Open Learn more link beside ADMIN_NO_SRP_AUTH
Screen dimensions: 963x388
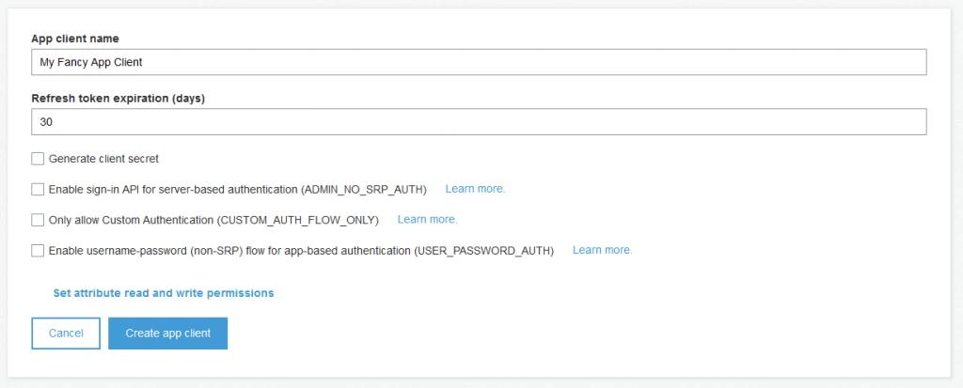[x=475, y=189]
